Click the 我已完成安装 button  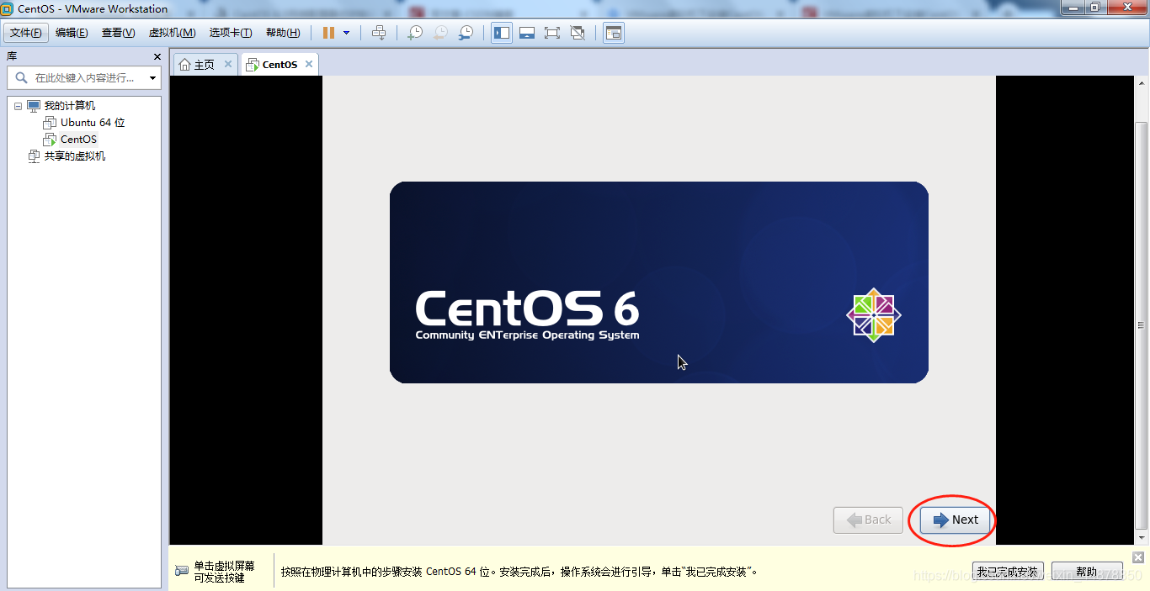coord(1008,572)
